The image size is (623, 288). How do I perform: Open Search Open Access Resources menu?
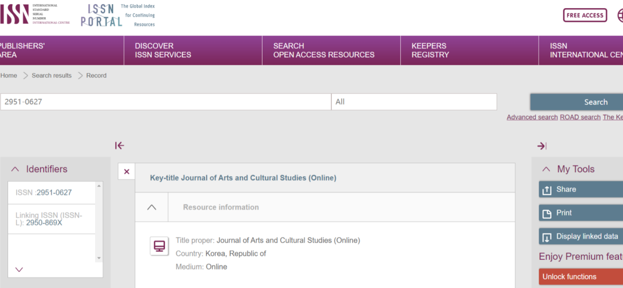pos(331,50)
